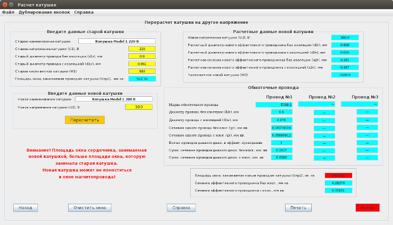
Task: Click the ПЭВ-2 wire brand field
Action: tap(275, 104)
